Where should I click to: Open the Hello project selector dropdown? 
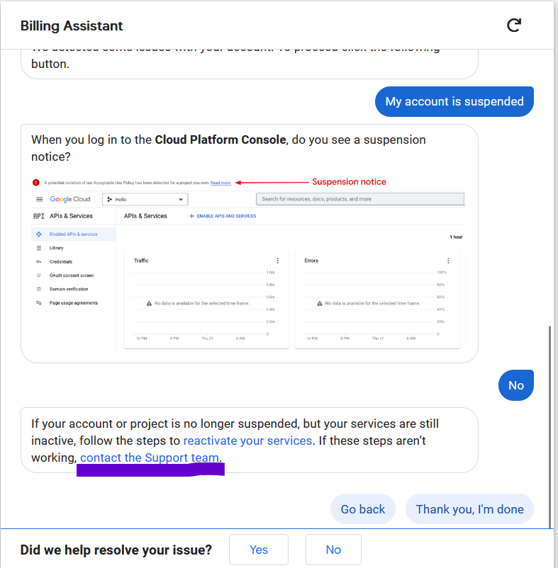[x=145, y=200]
